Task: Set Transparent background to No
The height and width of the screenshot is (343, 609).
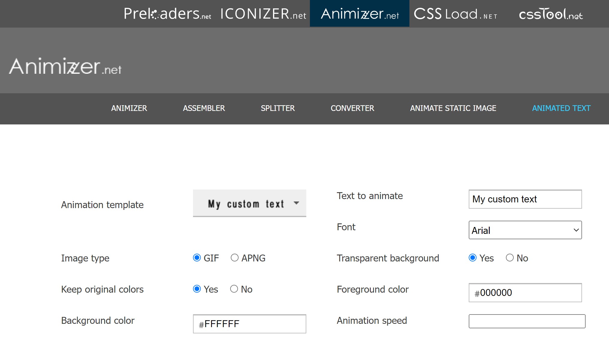Action: [510, 258]
